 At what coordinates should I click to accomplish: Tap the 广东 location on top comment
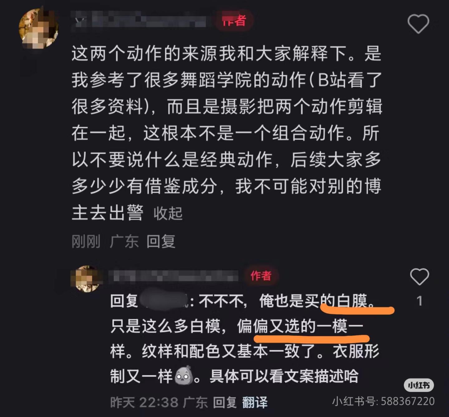click(124, 241)
